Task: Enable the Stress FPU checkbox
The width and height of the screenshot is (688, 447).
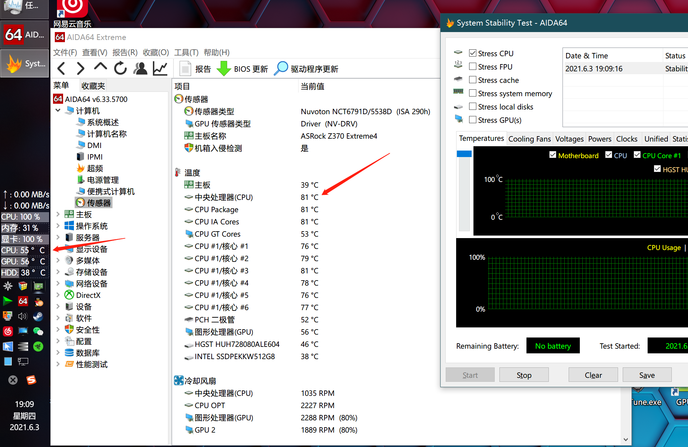Action: coord(473,66)
